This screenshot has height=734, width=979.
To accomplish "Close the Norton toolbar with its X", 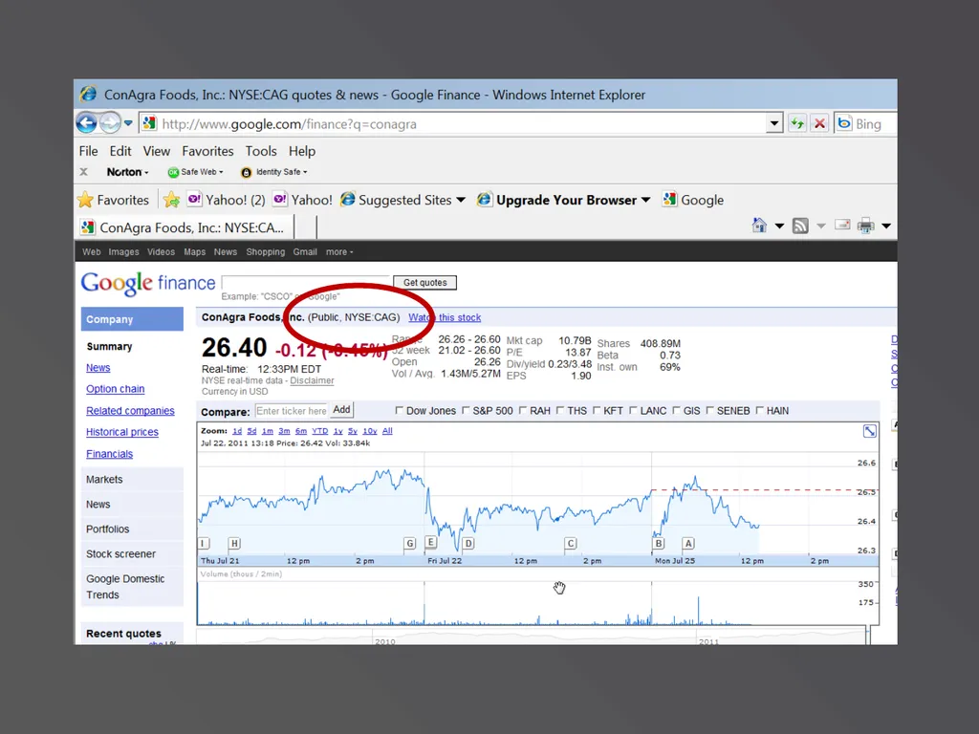I will click(84, 172).
